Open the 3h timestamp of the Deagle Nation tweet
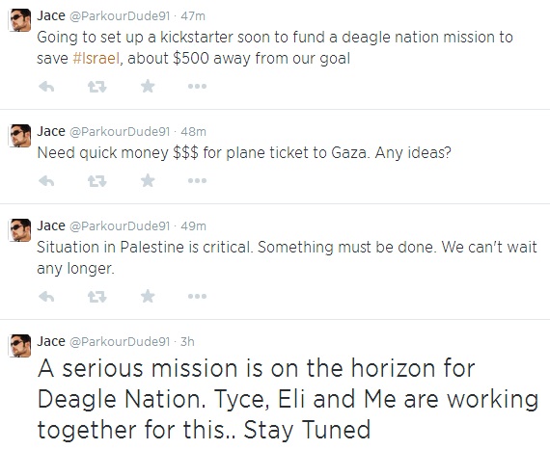This screenshot has width=550, height=450. pos(187,342)
